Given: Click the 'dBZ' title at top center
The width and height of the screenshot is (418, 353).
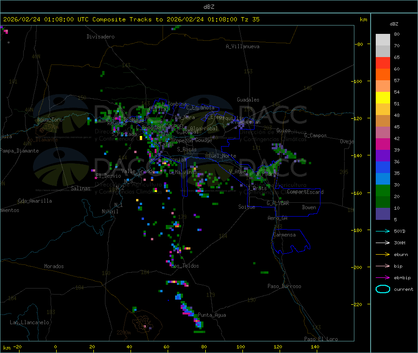Looking at the screenshot, I should point(209,7).
